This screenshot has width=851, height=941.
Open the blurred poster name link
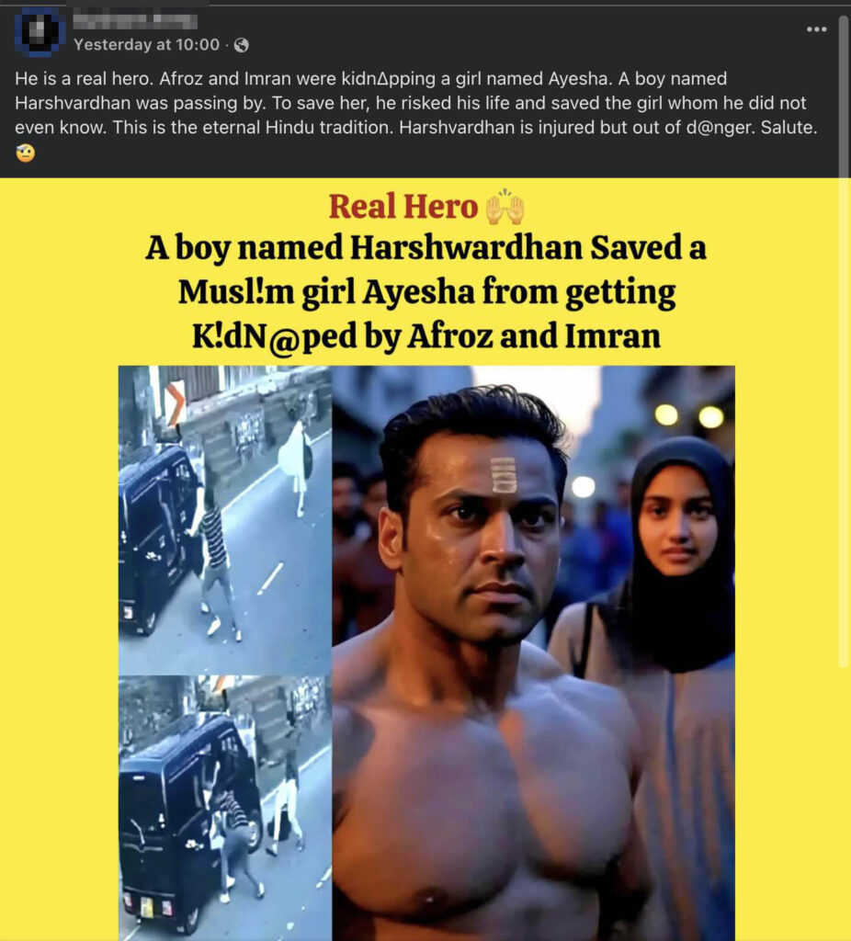135,21
